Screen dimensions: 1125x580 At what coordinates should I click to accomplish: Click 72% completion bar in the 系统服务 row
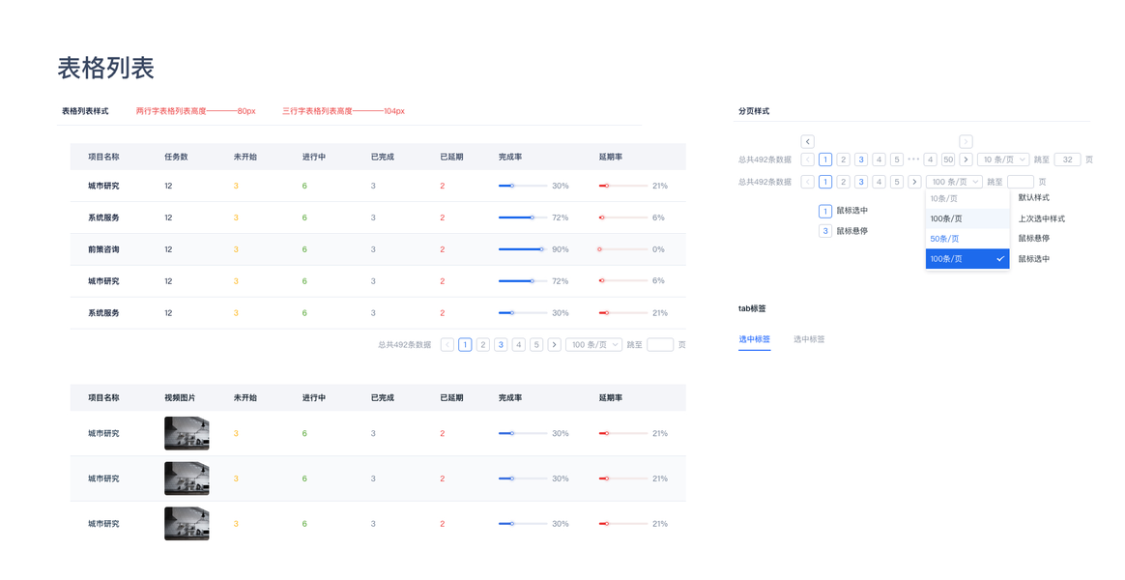pos(523,217)
